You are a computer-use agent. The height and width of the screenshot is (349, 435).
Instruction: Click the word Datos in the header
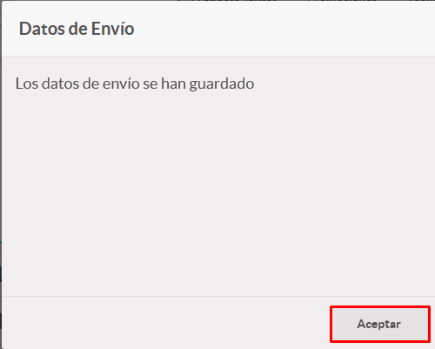tap(42, 29)
